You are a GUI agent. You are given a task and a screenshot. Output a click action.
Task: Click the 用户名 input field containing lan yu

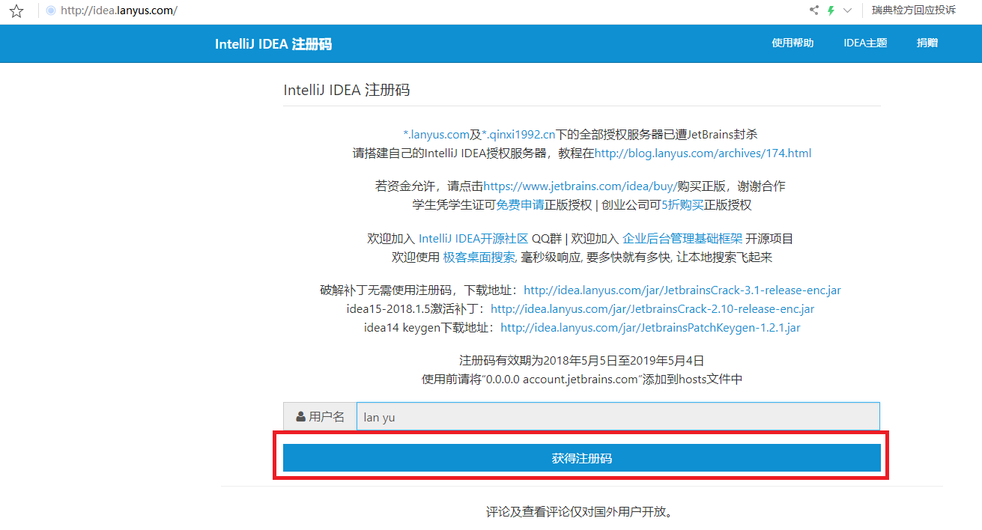click(x=618, y=417)
